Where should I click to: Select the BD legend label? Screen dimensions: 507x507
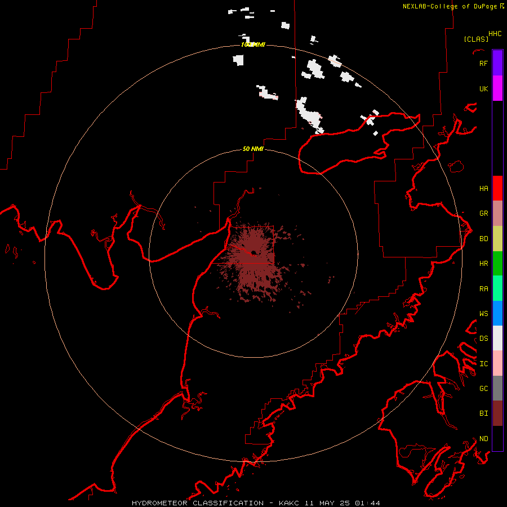click(483, 239)
